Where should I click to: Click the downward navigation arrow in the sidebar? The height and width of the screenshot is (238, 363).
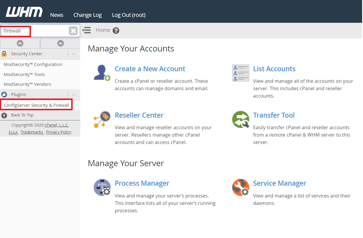point(60,43)
